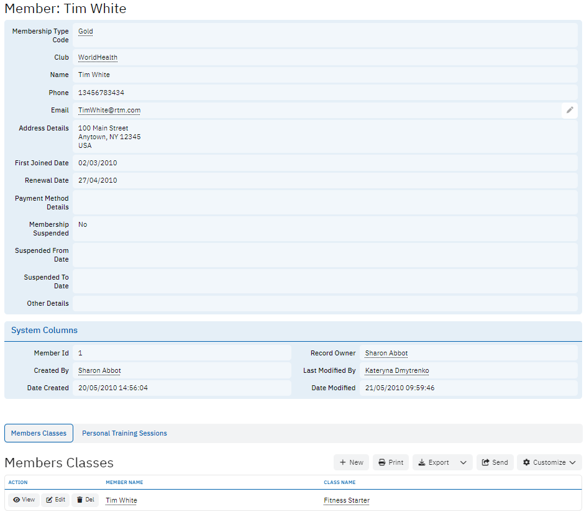This screenshot has width=584, height=512.
Task: Edit the Fitness Starter class row
Action: click(x=55, y=500)
